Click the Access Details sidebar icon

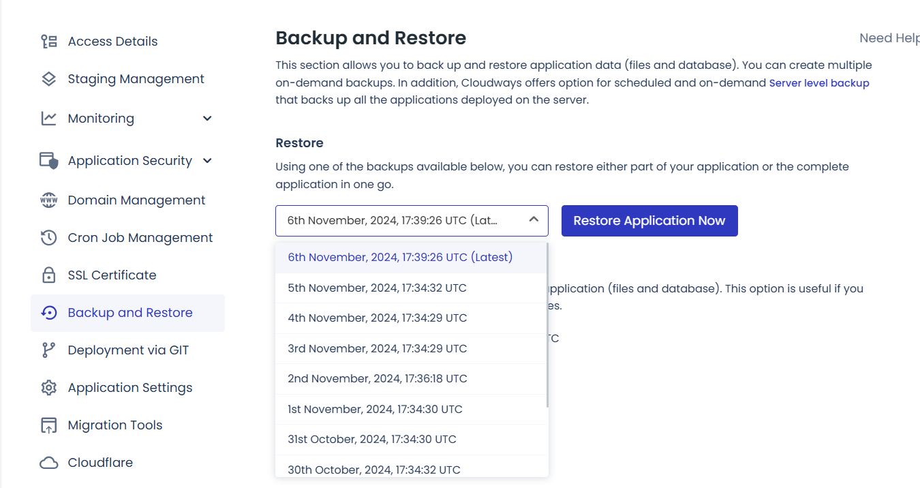(49, 42)
